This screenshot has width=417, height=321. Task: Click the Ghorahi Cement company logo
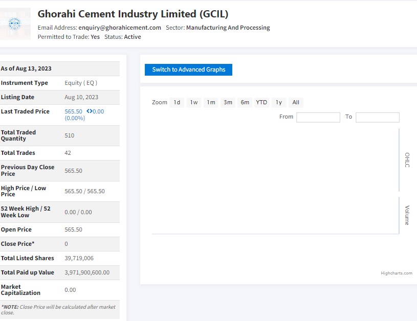15,24
